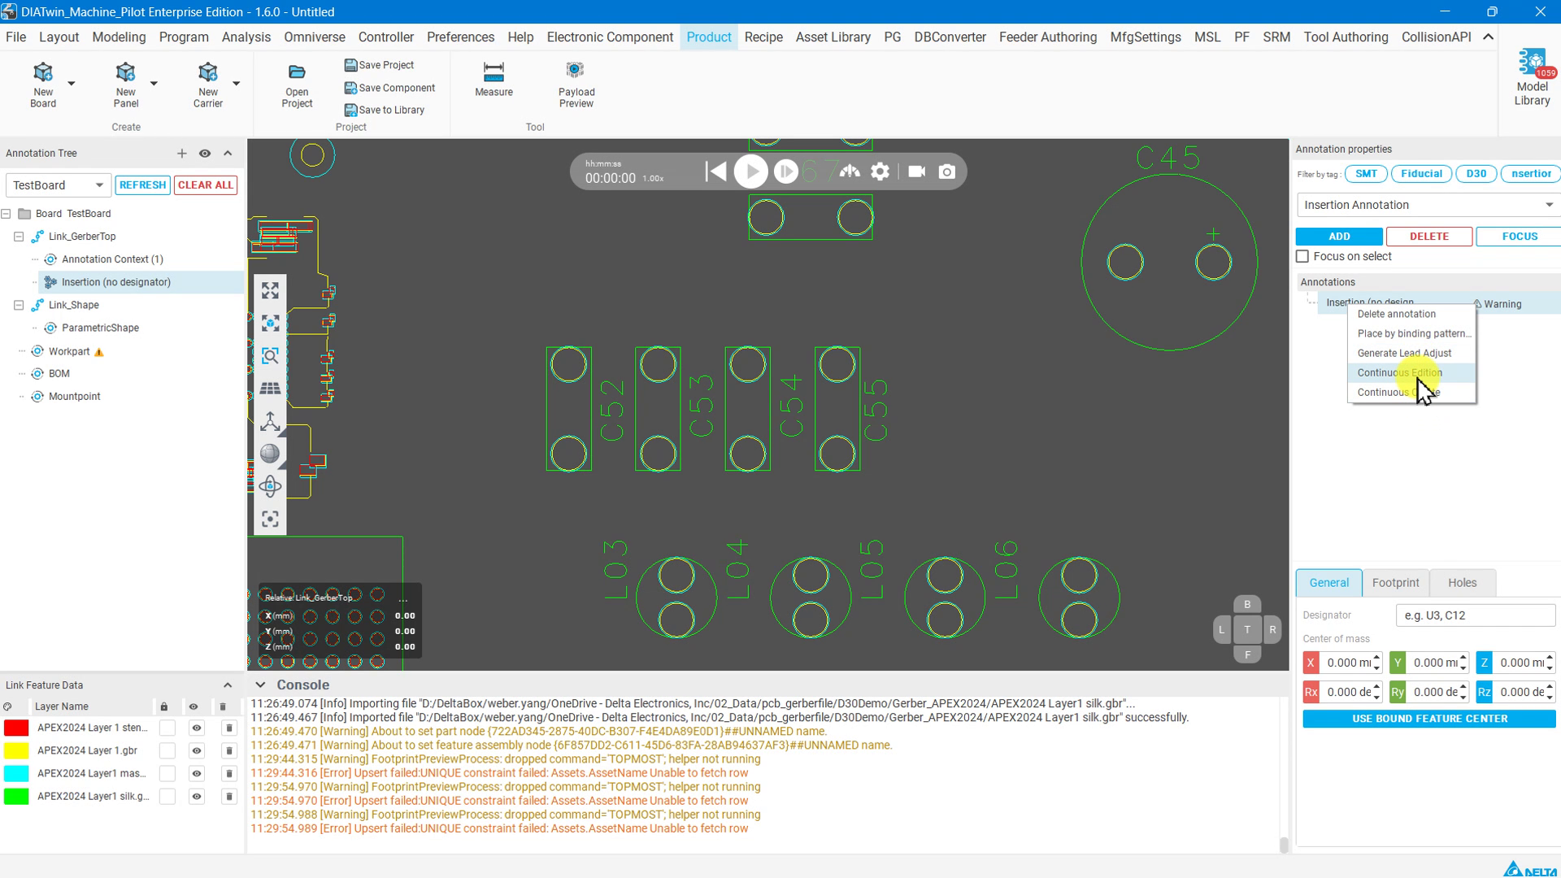
Task: Hide the APEX2024 Layer1 mas.. layer
Action: (196, 773)
